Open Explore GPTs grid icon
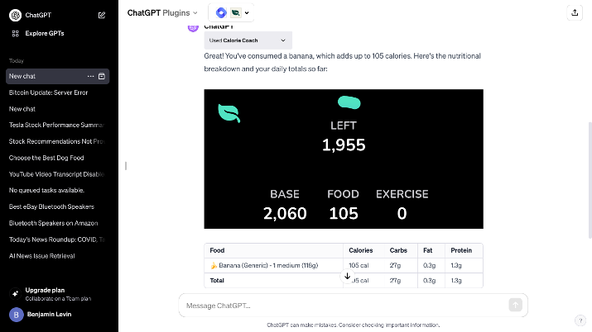The image size is (592, 332). pyautogui.click(x=15, y=34)
